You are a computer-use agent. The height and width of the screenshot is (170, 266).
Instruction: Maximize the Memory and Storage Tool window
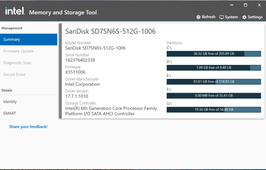[245, 5]
